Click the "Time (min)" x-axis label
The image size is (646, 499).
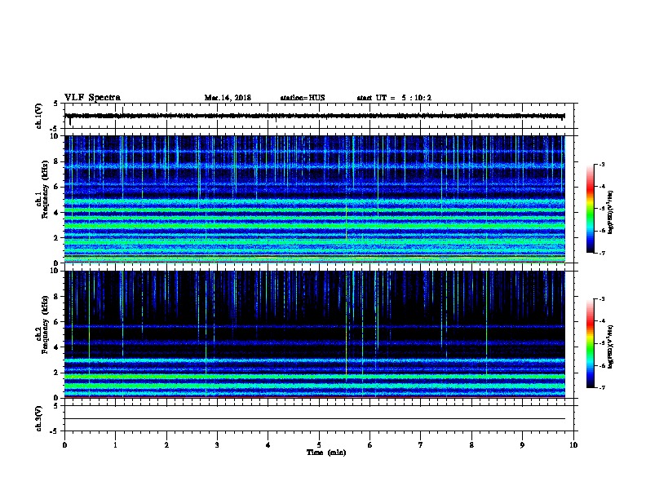point(326,453)
